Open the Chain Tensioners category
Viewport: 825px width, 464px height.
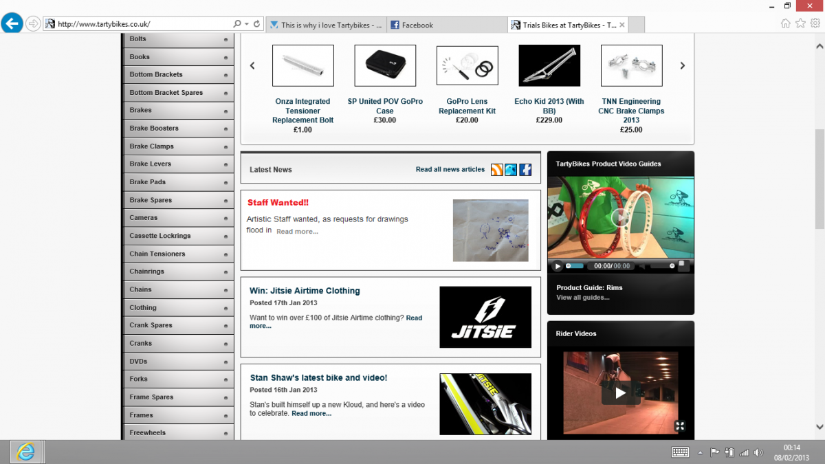point(178,254)
